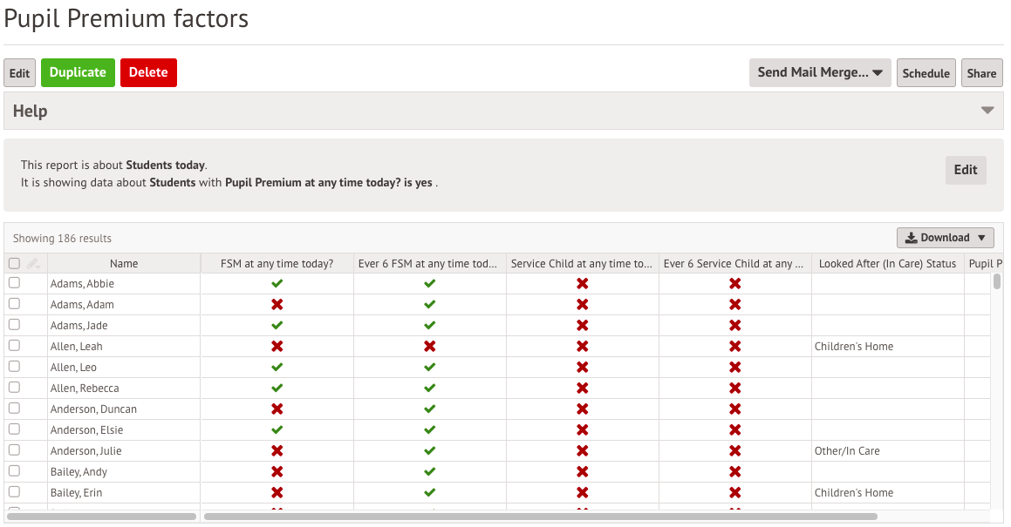Tick the checkbox next to Bailey, Erin
Viewport: 1011px width, 527px height.
point(14,492)
